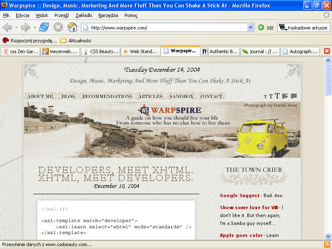Choose the justified text layout icon
The image size is (332, 249).
[x=294, y=96]
